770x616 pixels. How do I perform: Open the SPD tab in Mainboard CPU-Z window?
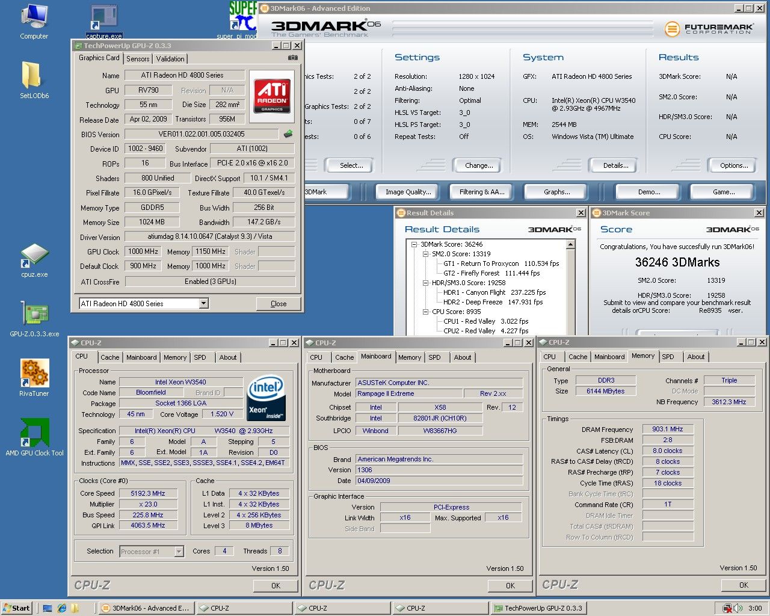tap(434, 357)
